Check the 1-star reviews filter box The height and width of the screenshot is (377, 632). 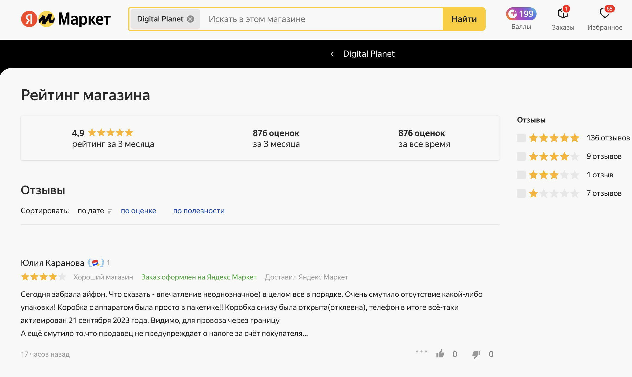(x=521, y=193)
